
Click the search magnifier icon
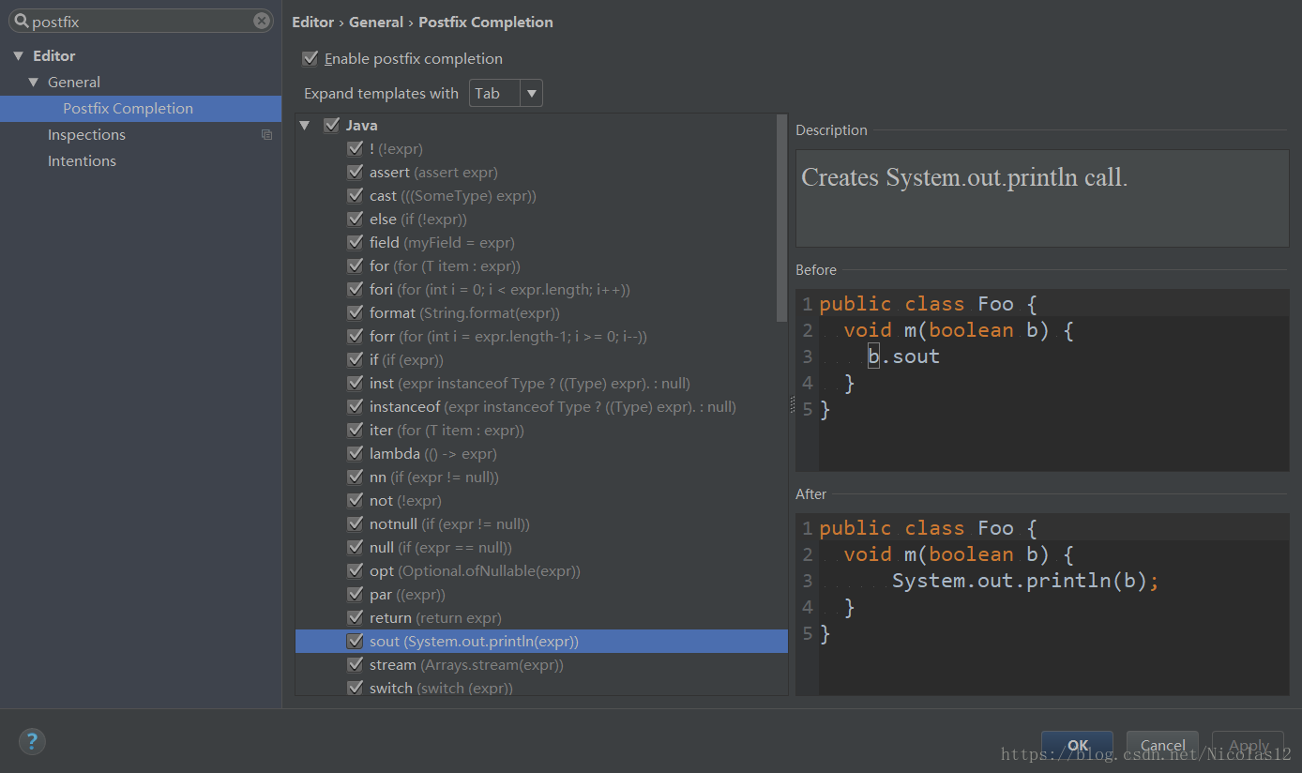[x=19, y=21]
